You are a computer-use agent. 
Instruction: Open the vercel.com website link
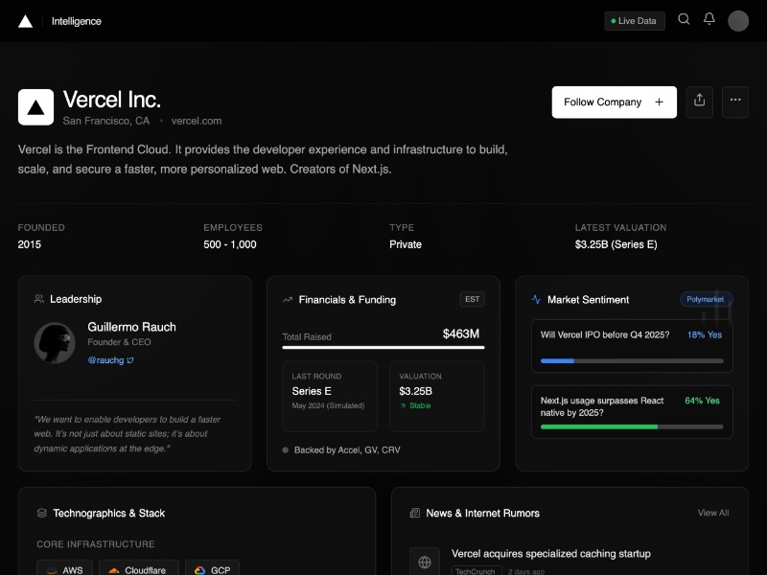click(197, 121)
